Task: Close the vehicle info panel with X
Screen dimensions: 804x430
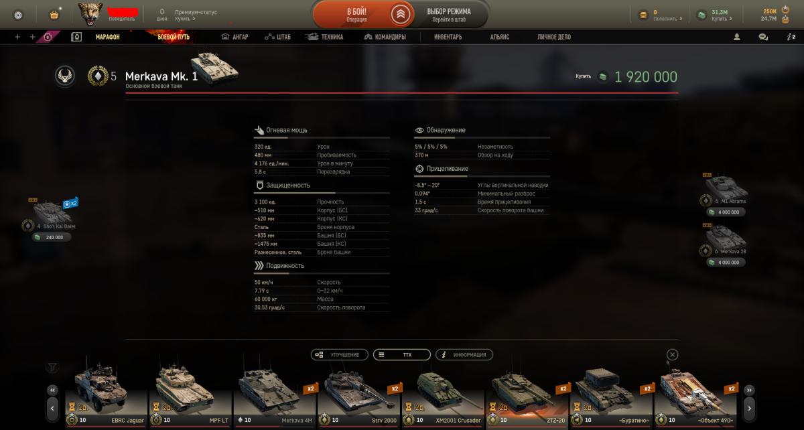Action: [x=673, y=354]
